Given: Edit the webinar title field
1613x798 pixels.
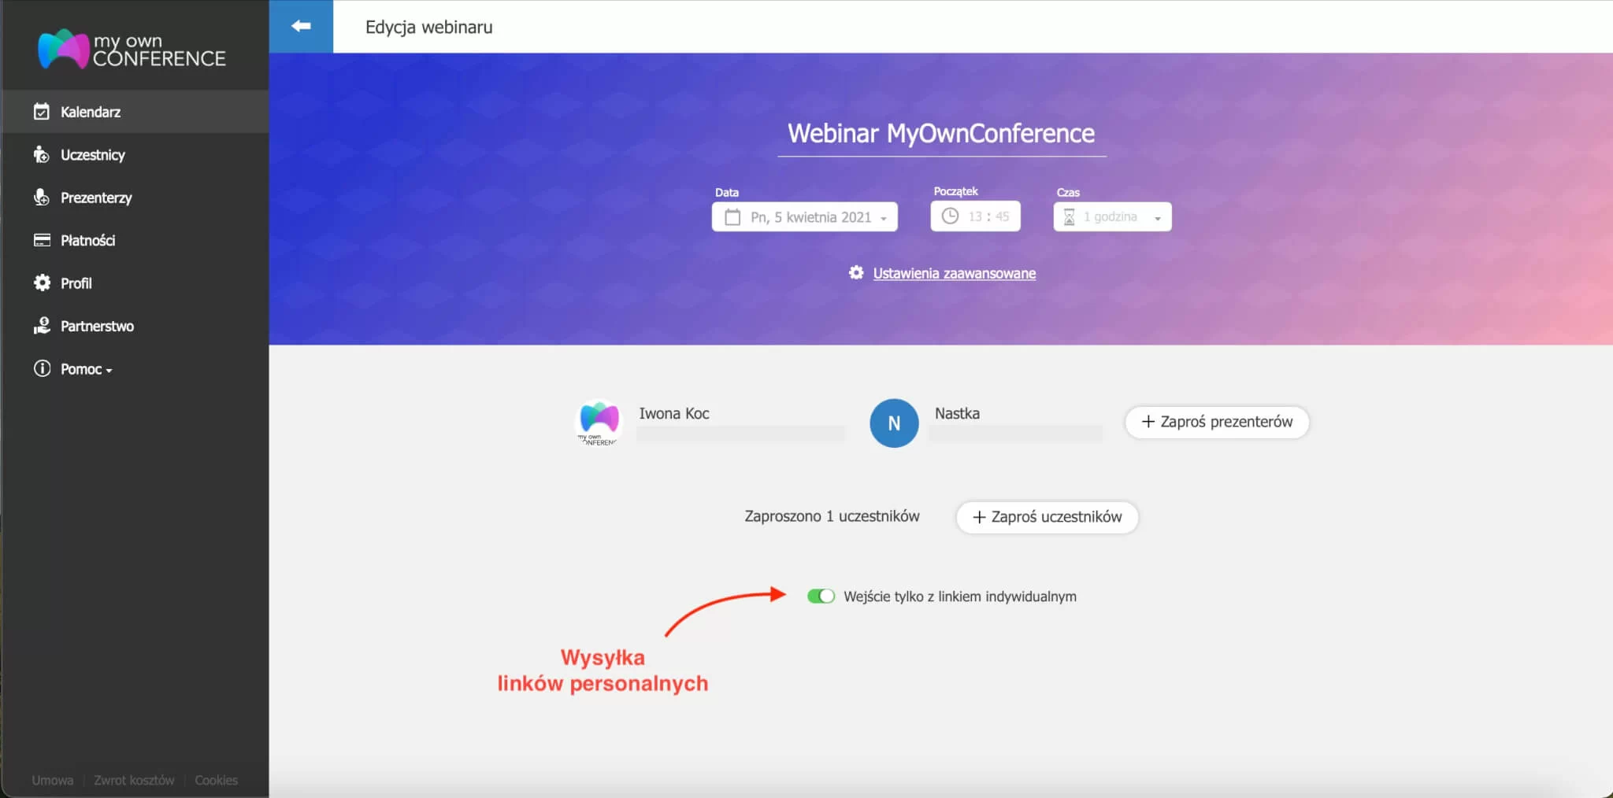Looking at the screenshot, I should (x=941, y=134).
